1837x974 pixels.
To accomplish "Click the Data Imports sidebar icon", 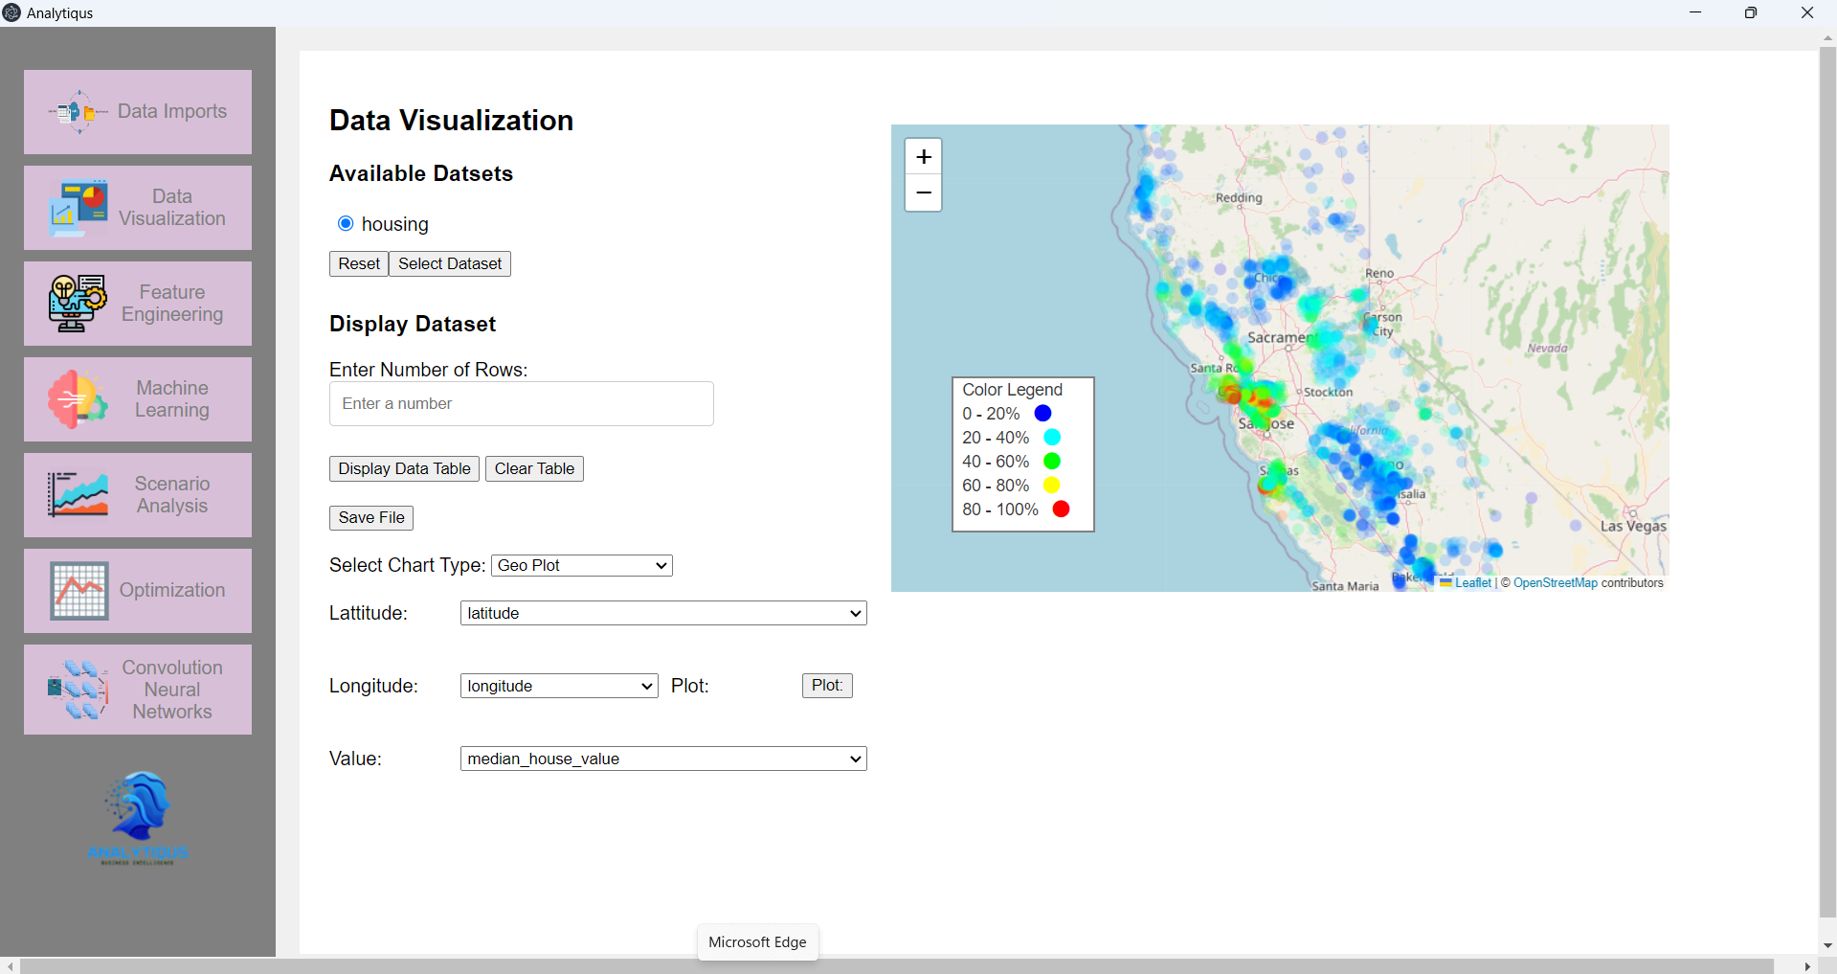I will [78, 112].
